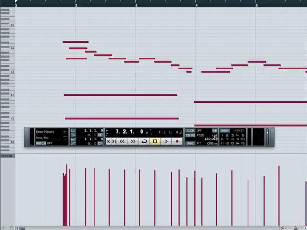This screenshot has width=307, height=230.
Task: Click the tallest velocity bar near bar 2
Action: pyautogui.click(x=67, y=195)
